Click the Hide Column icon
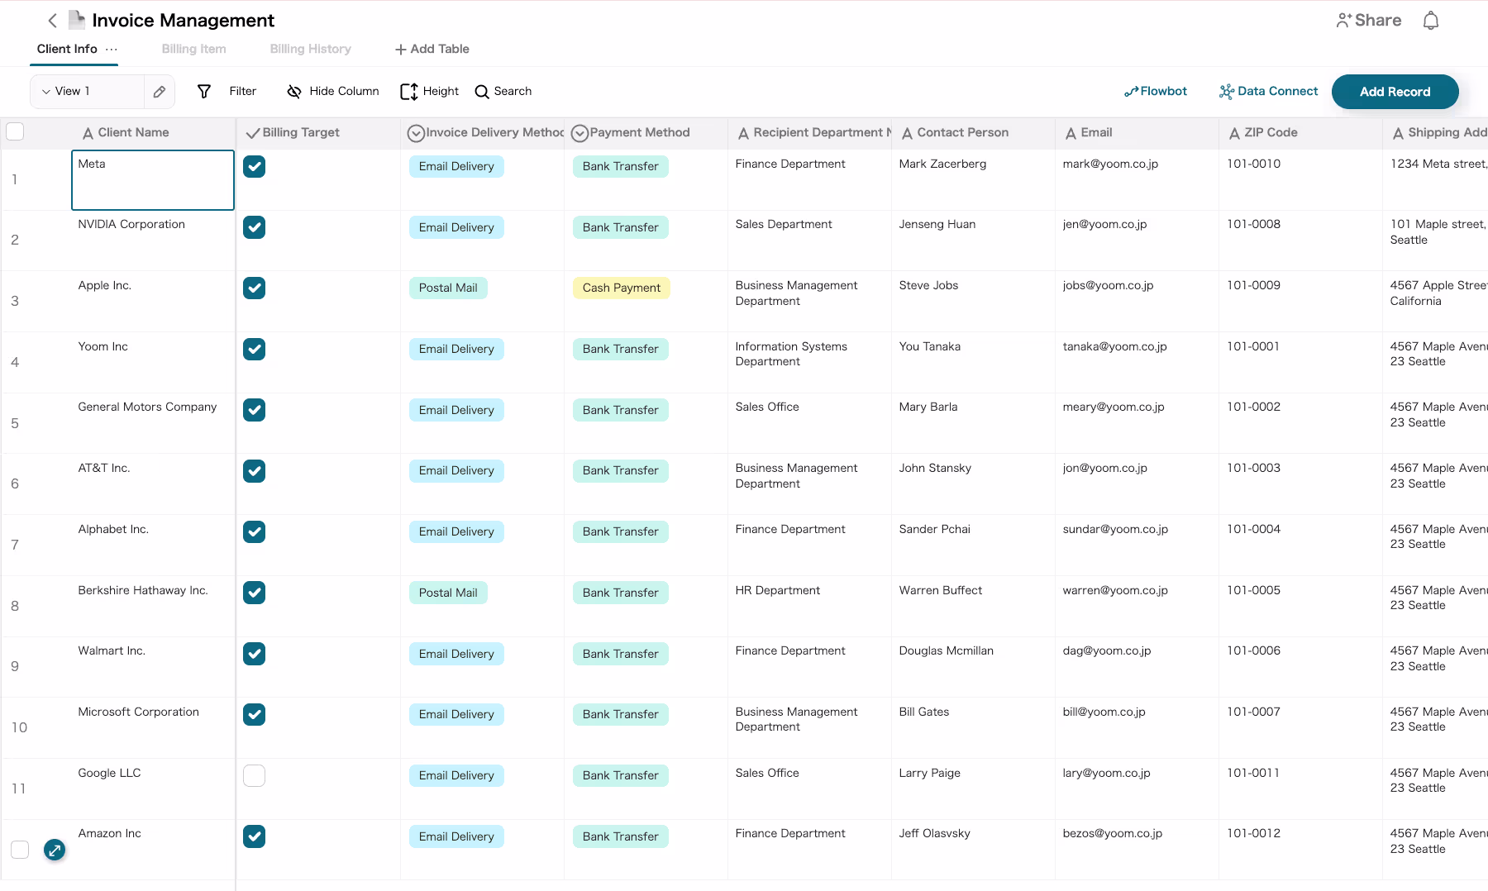The height and width of the screenshot is (891, 1488). click(x=294, y=91)
